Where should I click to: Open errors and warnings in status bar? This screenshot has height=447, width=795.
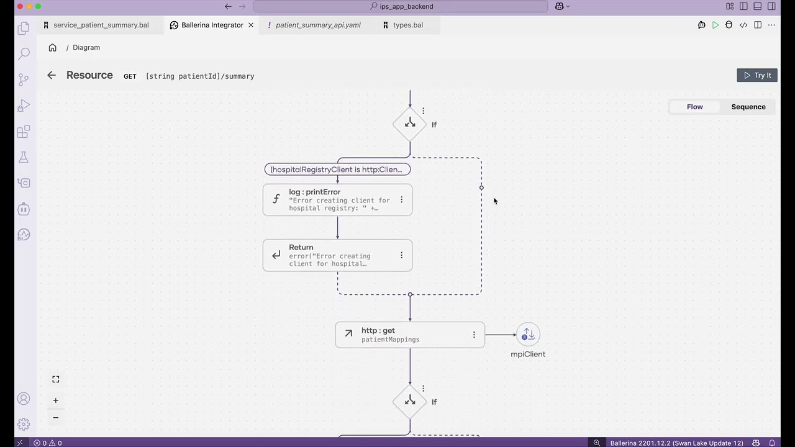[x=47, y=443]
